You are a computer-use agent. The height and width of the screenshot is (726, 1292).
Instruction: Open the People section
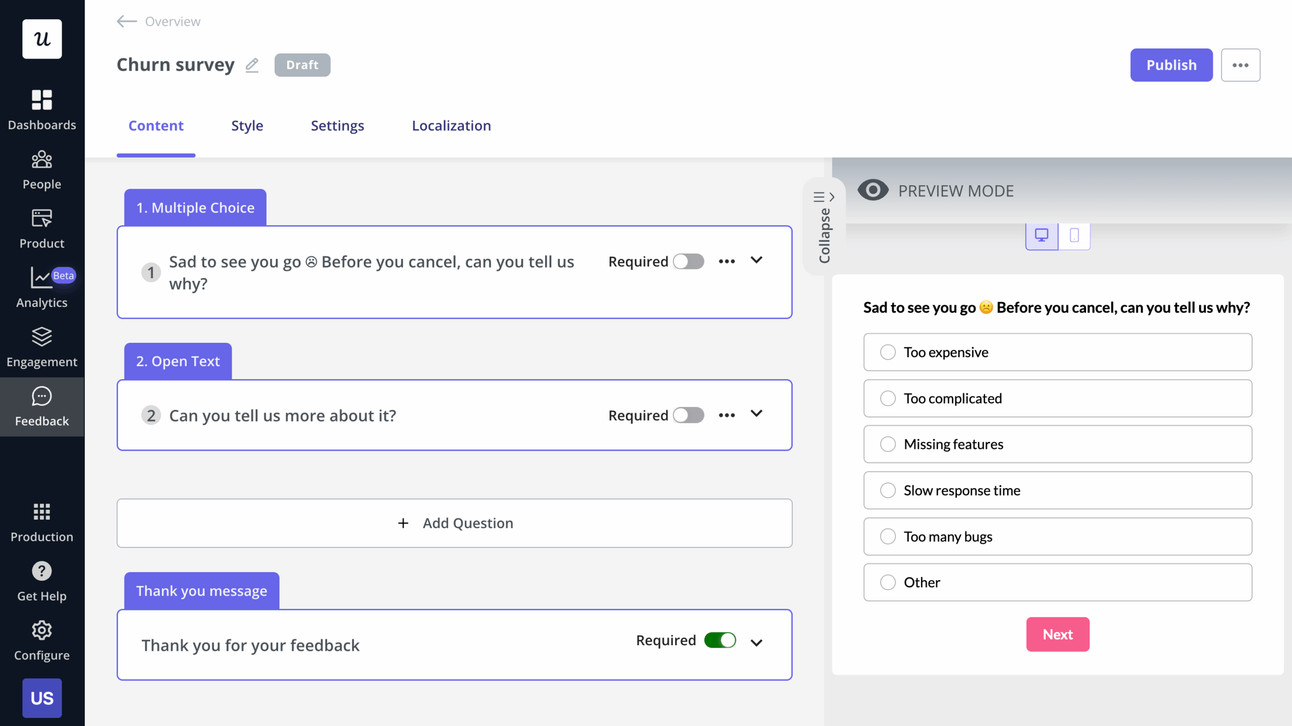pyautogui.click(x=42, y=169)
